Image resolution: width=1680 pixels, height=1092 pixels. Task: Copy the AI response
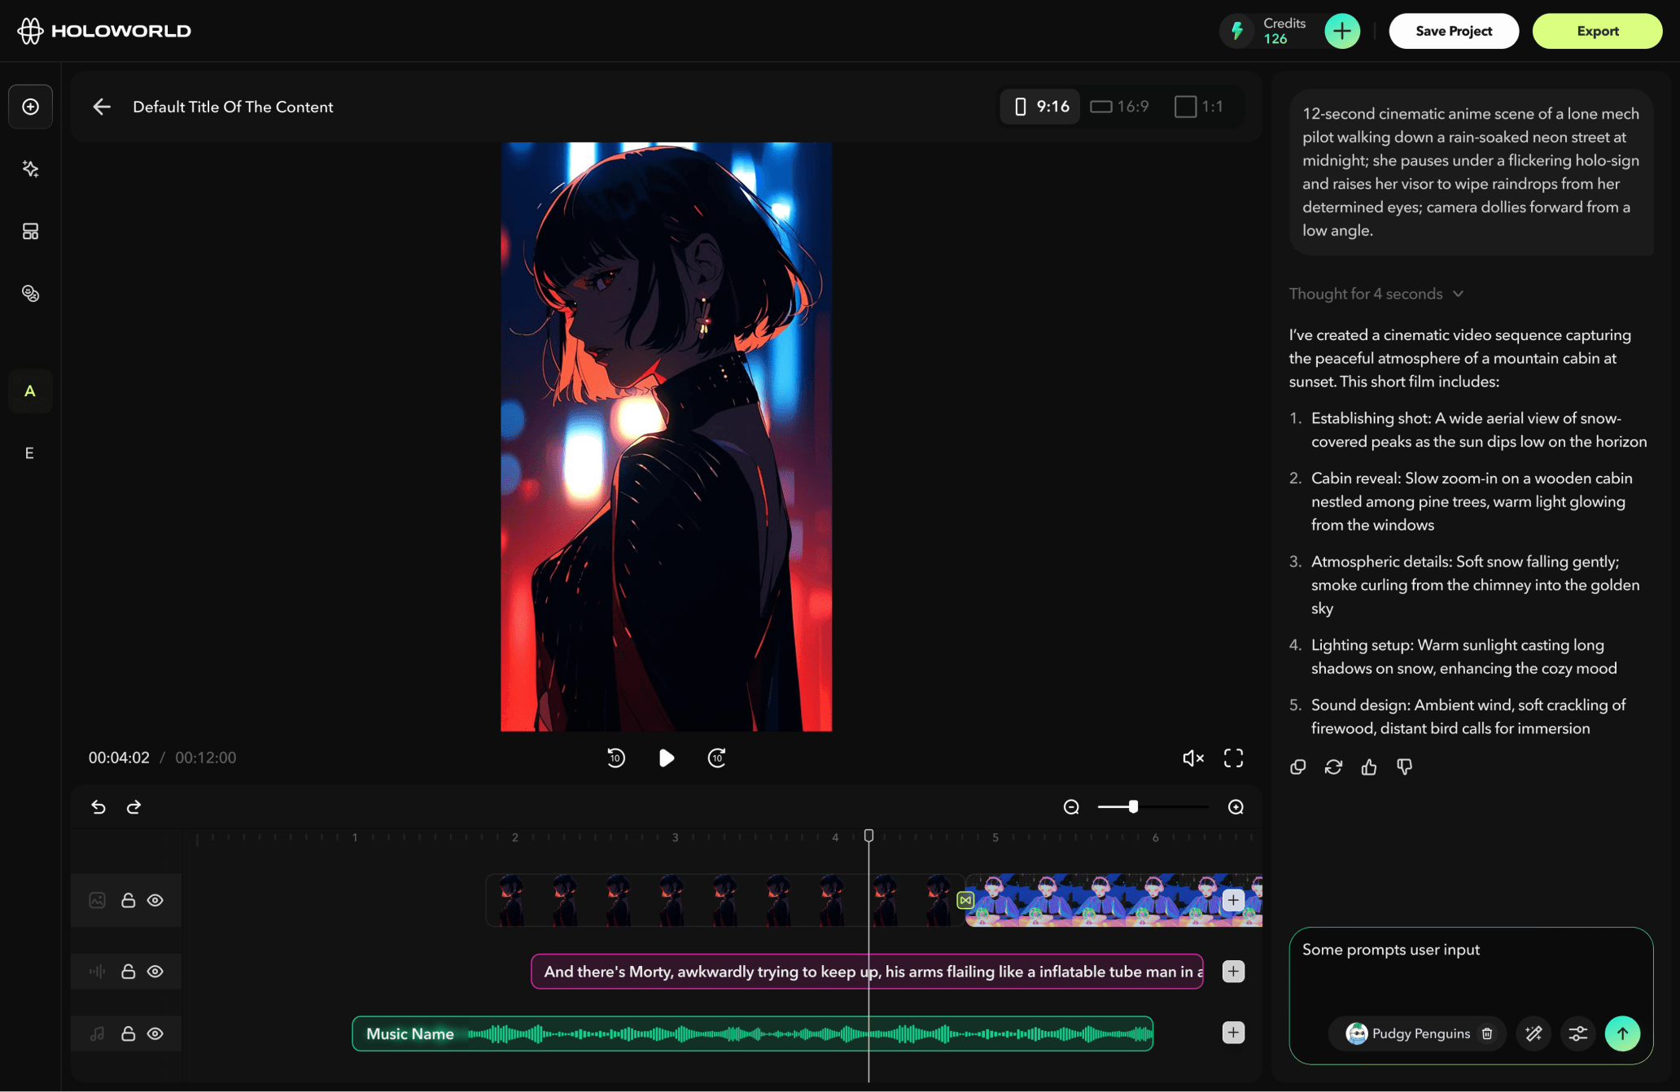1298,767
